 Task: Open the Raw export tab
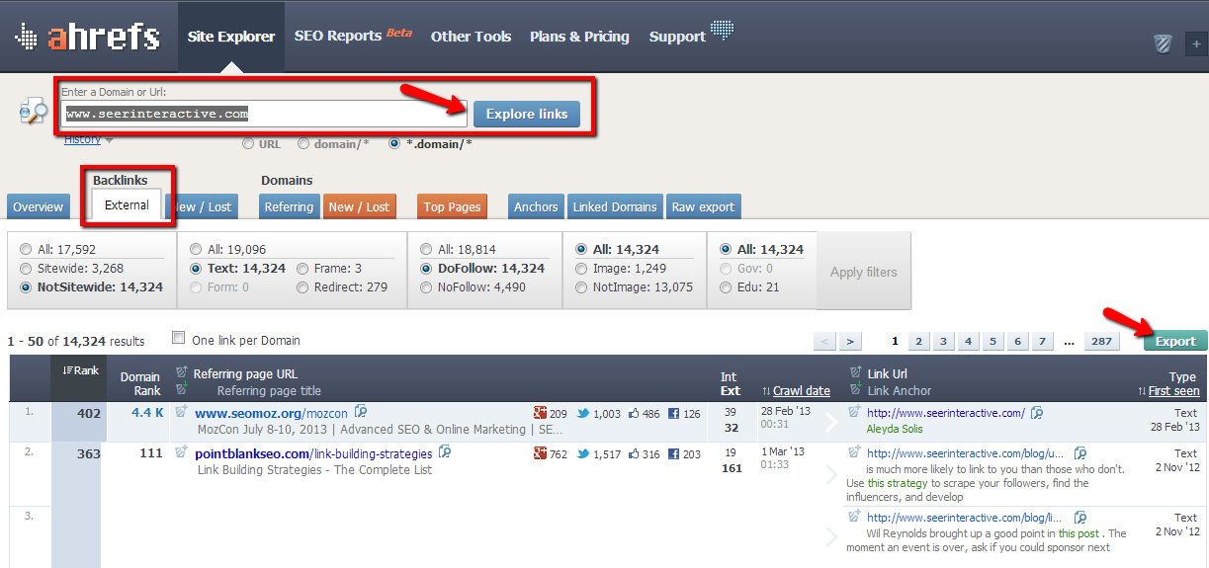point(703,206)
